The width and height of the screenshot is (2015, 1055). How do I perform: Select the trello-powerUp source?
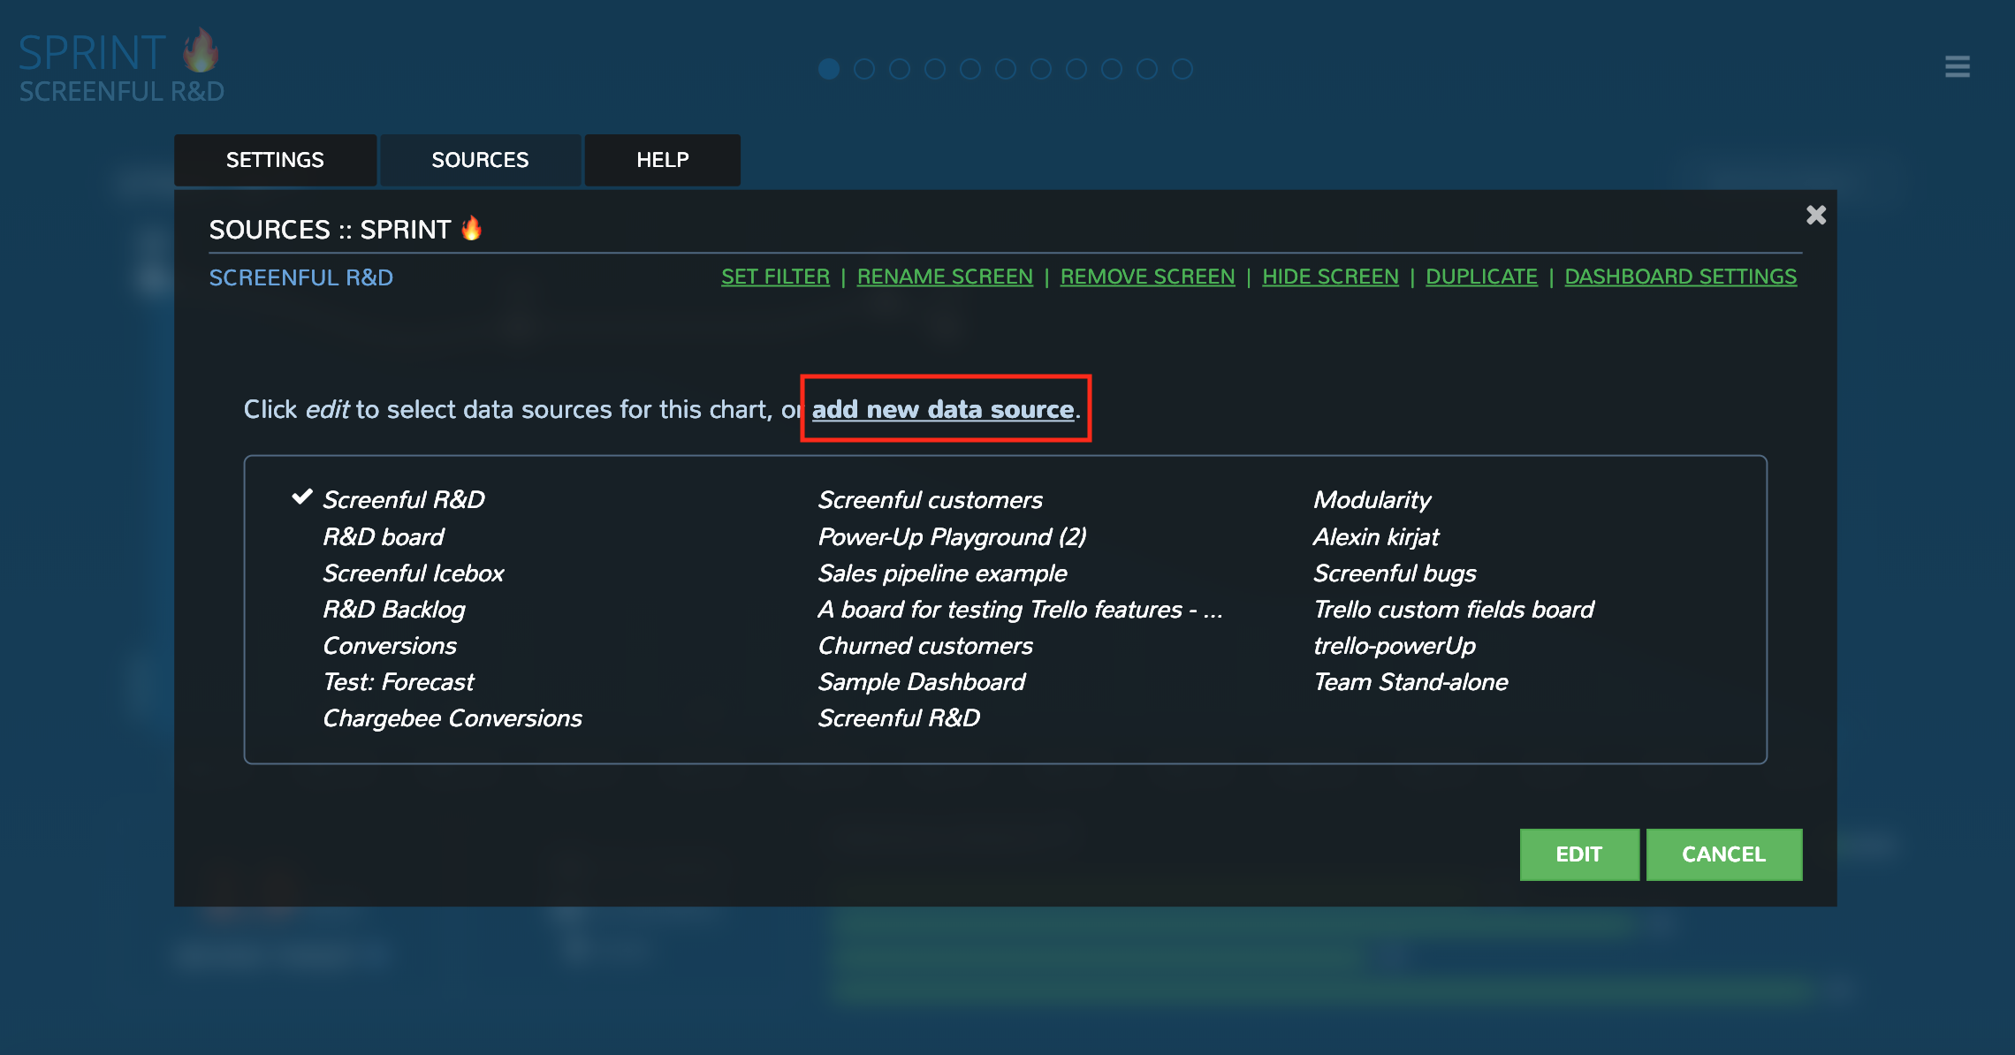pyautogui.click(x=1394, y=645)
